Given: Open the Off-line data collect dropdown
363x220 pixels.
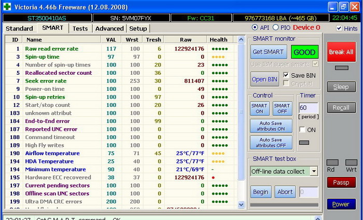Looking at the screenshot, I should 314,171.
